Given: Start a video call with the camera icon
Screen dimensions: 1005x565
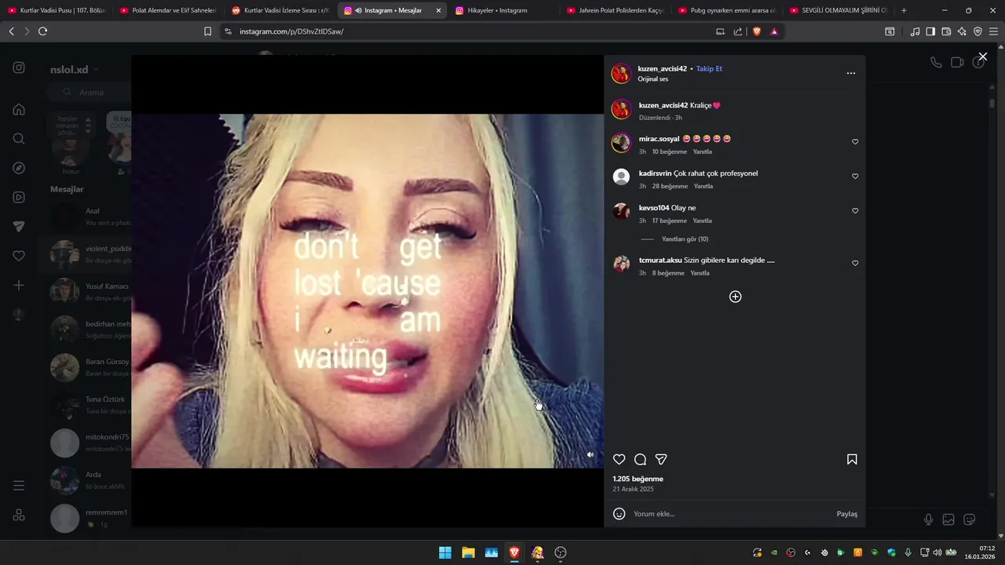Looking at the screenshot, I should click(x=957, y=63).
